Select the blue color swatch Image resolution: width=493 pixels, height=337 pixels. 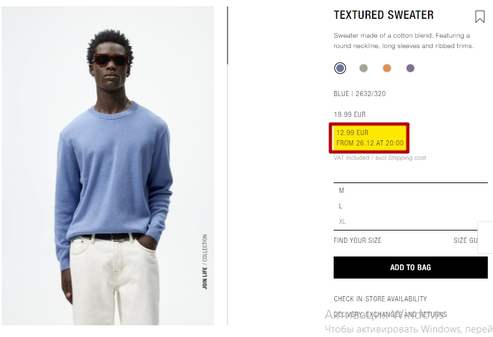tap(340, 68)
